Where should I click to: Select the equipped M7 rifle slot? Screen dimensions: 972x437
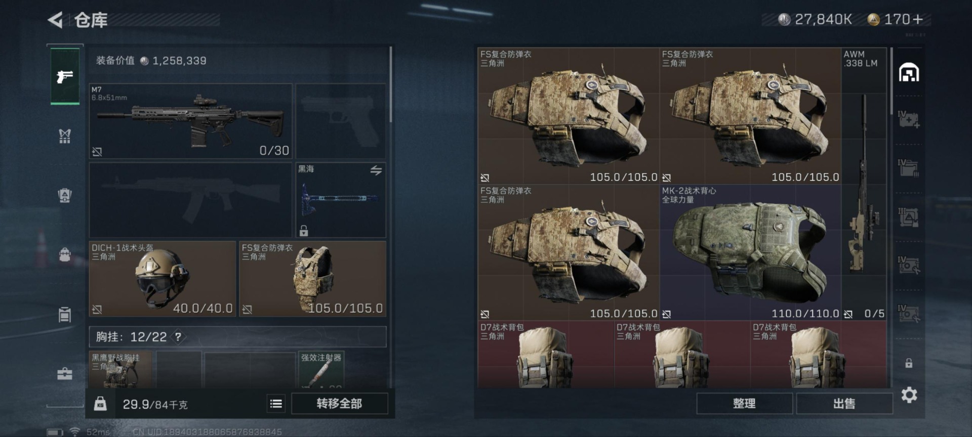click(191, 121)
